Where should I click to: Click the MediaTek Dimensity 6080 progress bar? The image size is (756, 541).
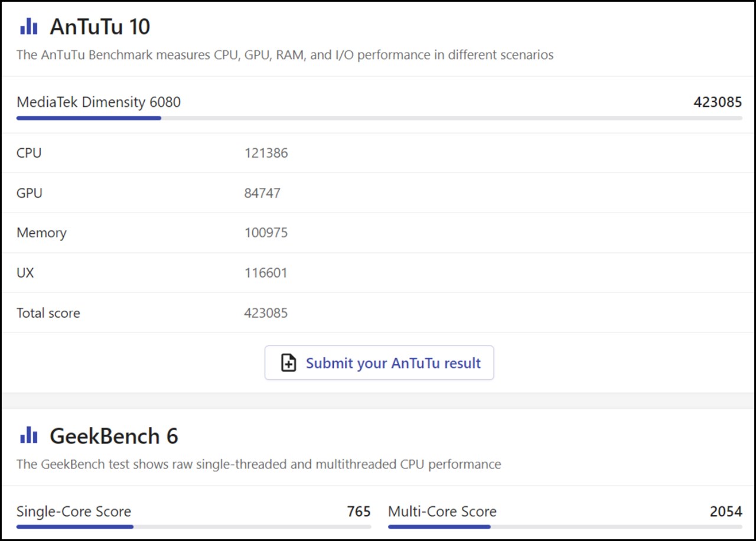coord(379,118)
